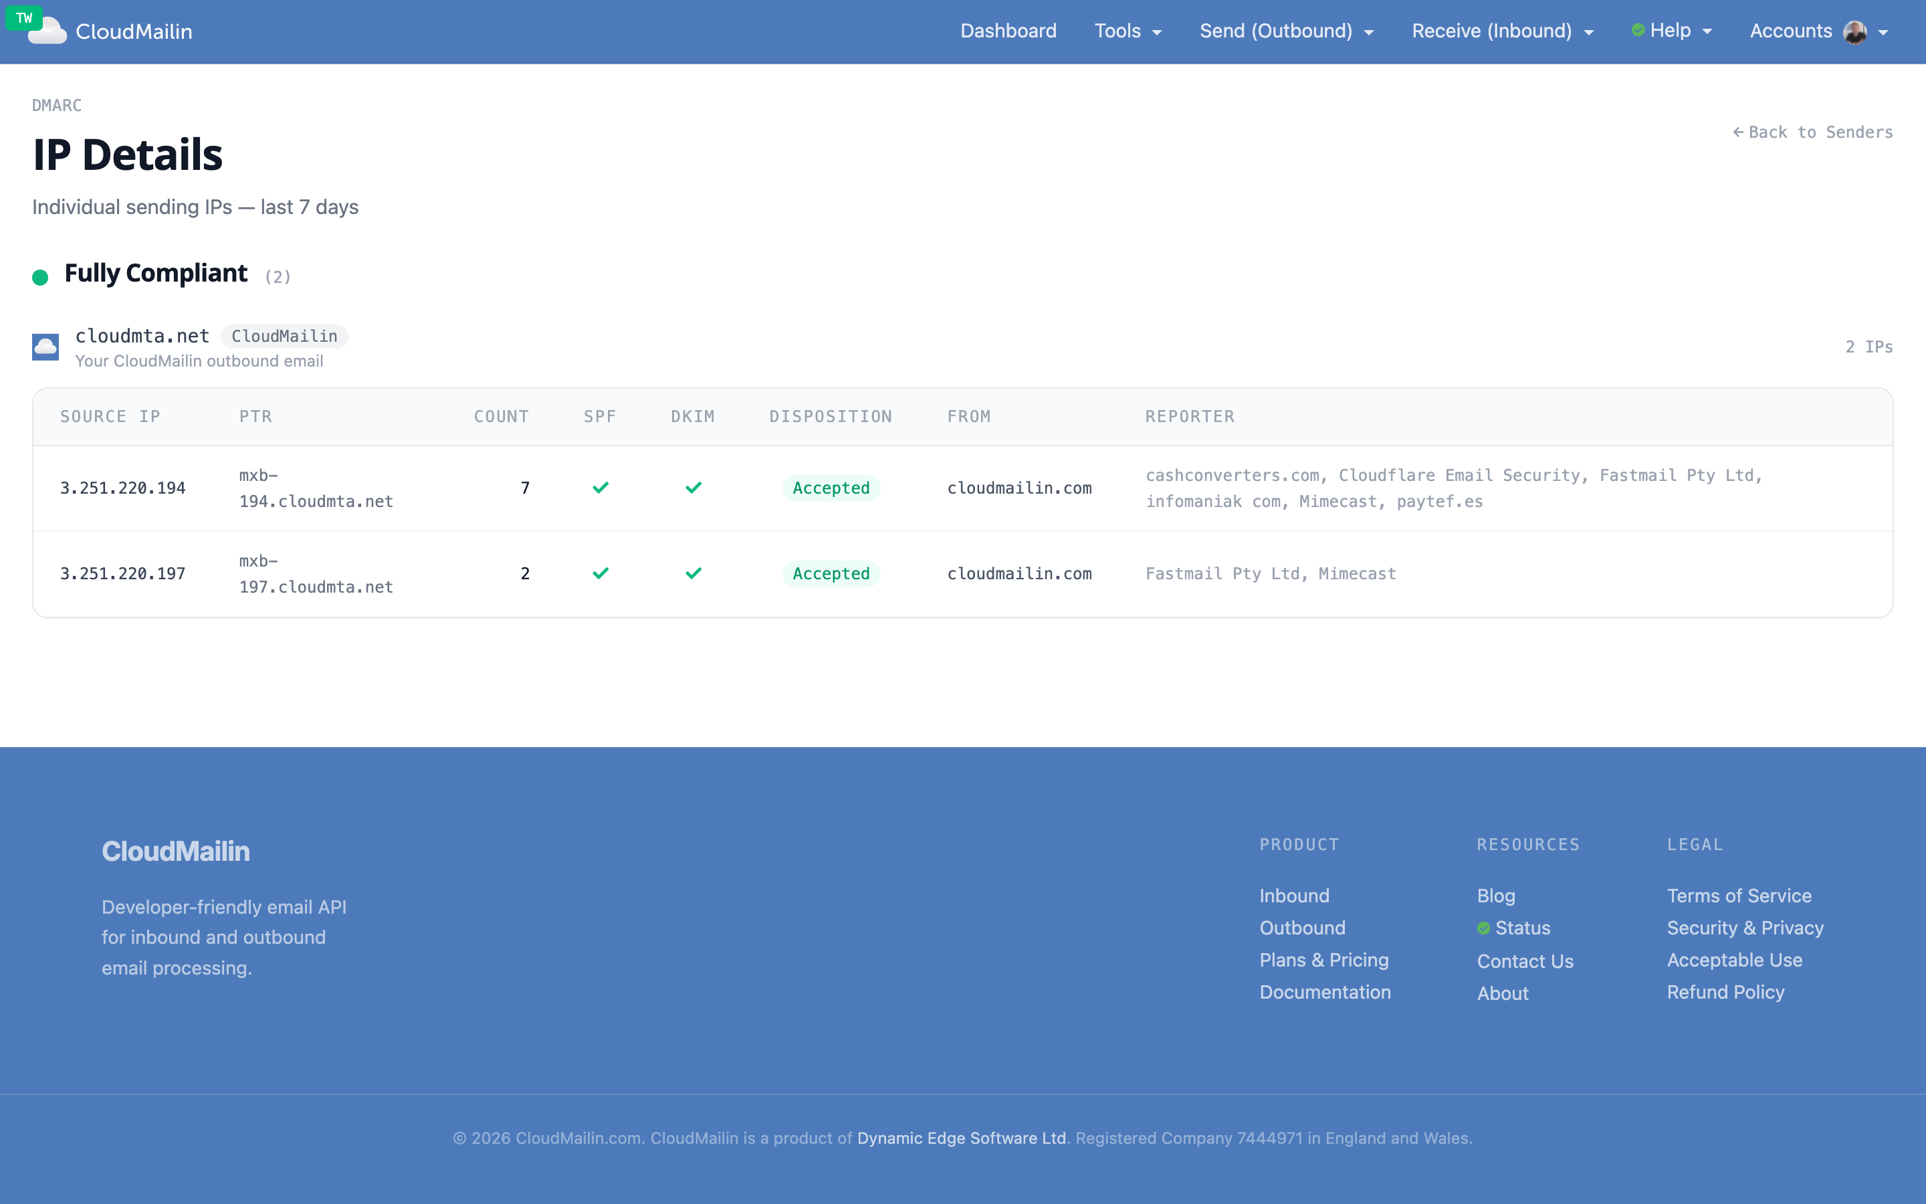Click the SPF checkmark for 3.251.220.197
The image size is (1926, 1204).
[601, 573]
